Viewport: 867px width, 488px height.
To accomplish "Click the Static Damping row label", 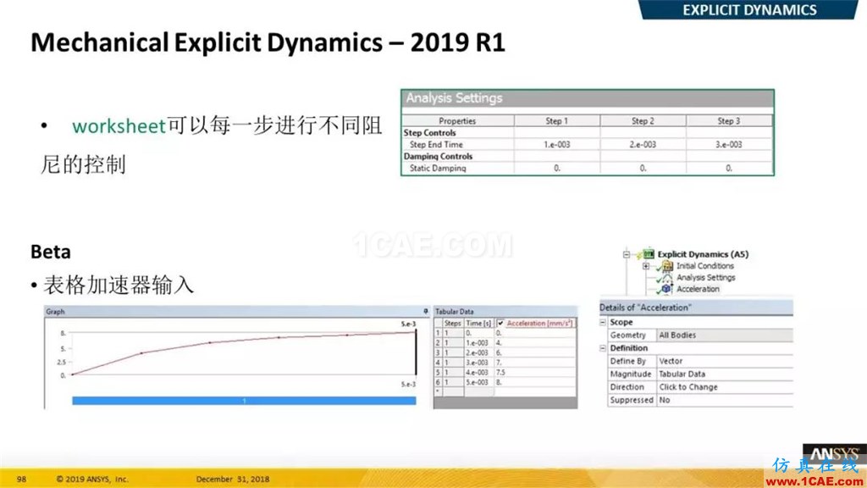I will coord(438,169).
